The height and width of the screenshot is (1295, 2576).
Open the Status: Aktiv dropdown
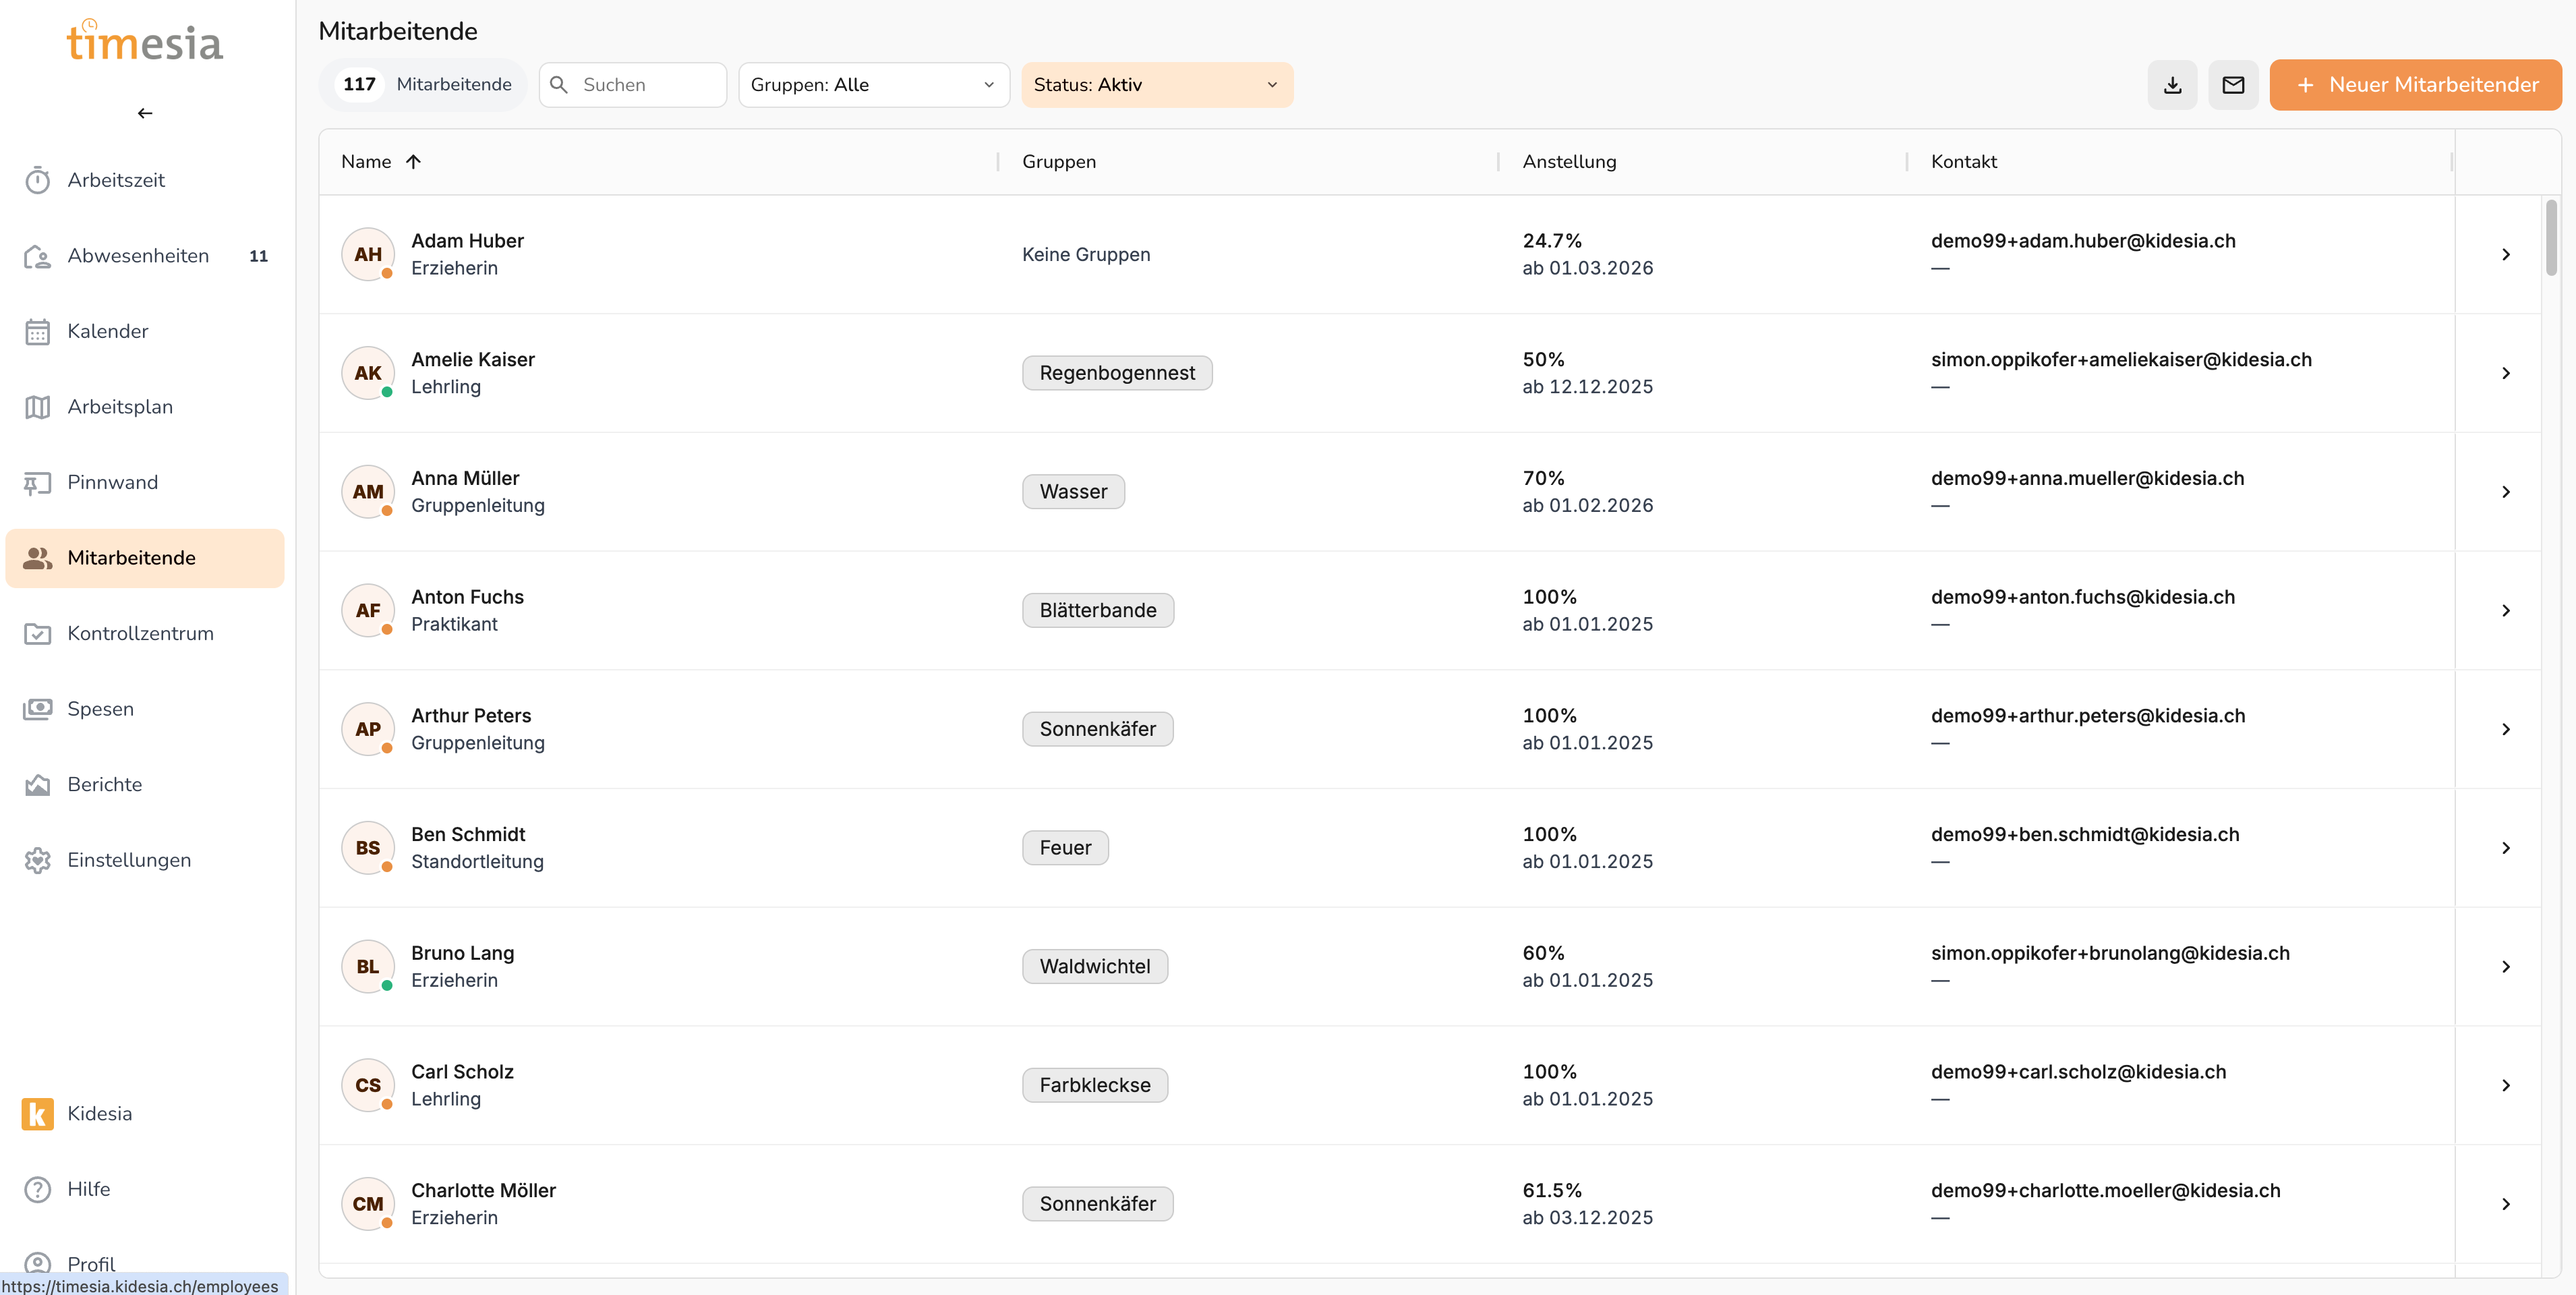1156,85
